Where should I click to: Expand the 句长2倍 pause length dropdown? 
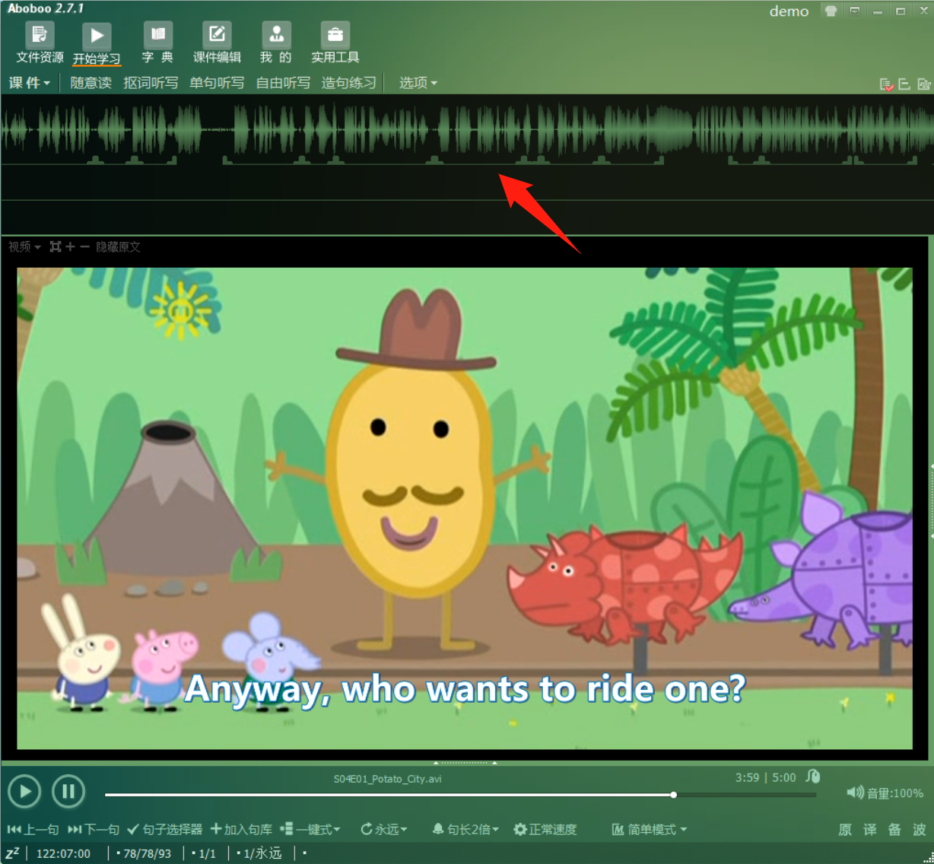(x=465, y=829)
